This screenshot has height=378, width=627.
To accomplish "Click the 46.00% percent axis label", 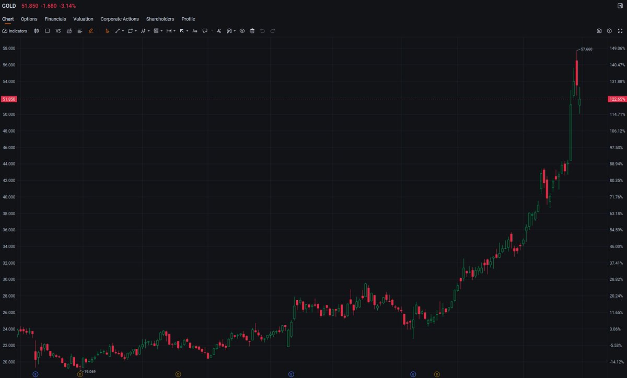I will pos(617,246).
